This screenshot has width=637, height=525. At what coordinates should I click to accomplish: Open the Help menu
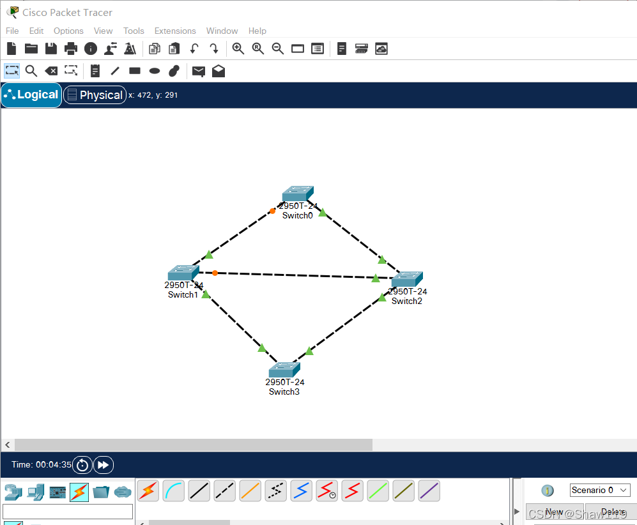tap(257, 31)
